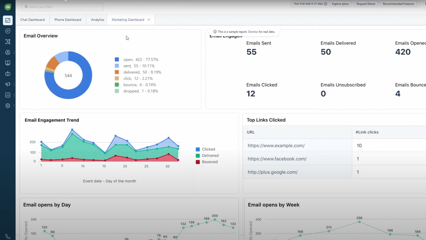
Task: Open the kebab menu next to the Analytics icon
Action: click(x=14, y=95)
